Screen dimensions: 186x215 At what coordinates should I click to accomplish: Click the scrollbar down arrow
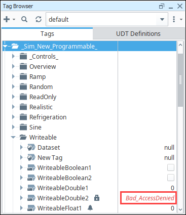coord(180,209)
